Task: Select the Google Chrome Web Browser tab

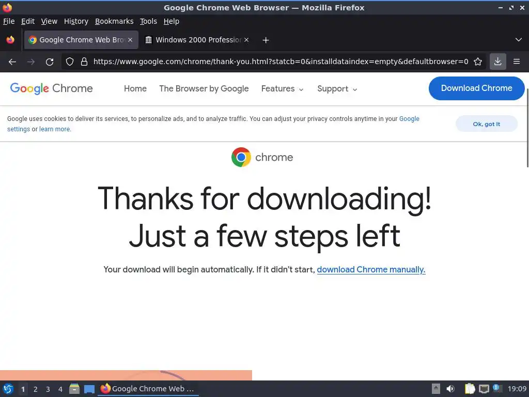Action: 81,40
